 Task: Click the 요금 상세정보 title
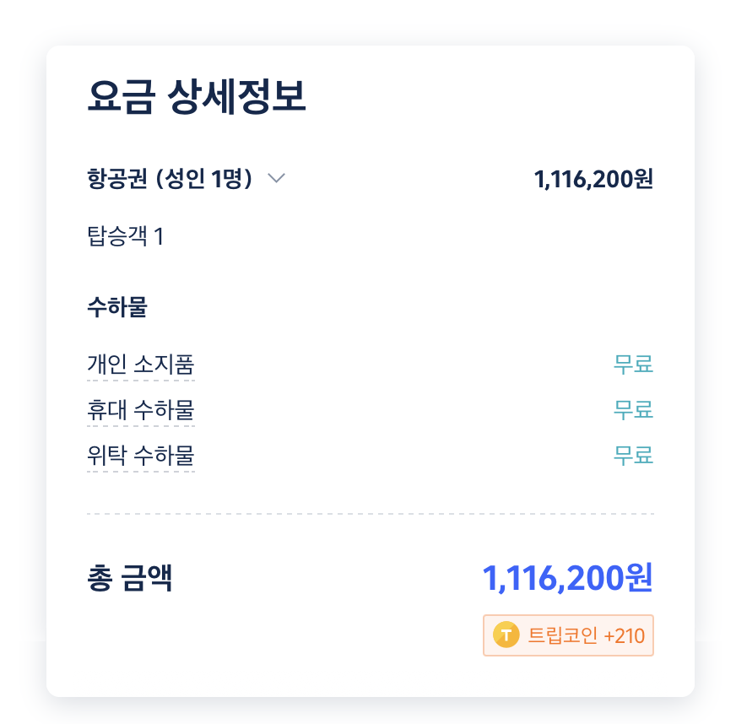click(197, 97)
